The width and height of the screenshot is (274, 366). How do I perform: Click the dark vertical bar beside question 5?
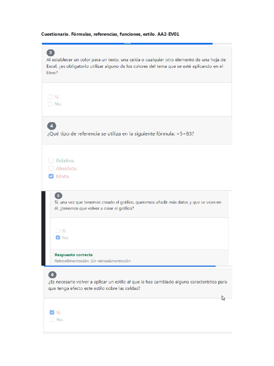point(43,228)
